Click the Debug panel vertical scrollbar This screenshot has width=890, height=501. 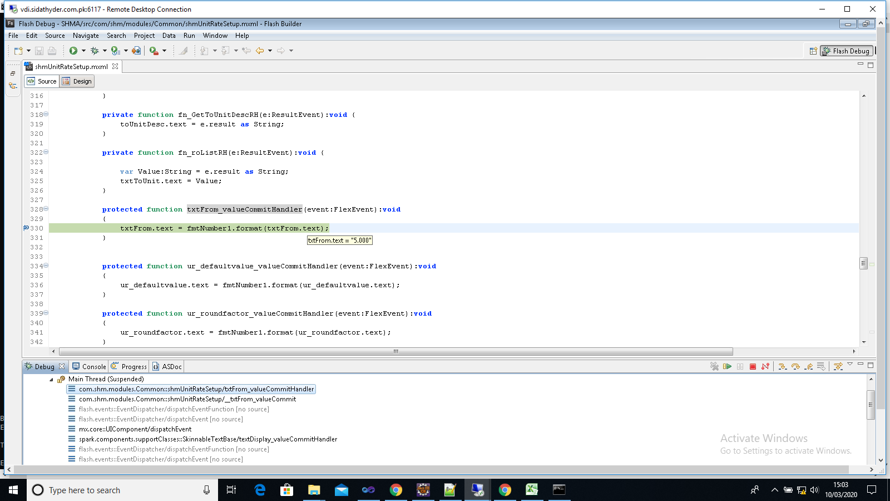point(871,405)
